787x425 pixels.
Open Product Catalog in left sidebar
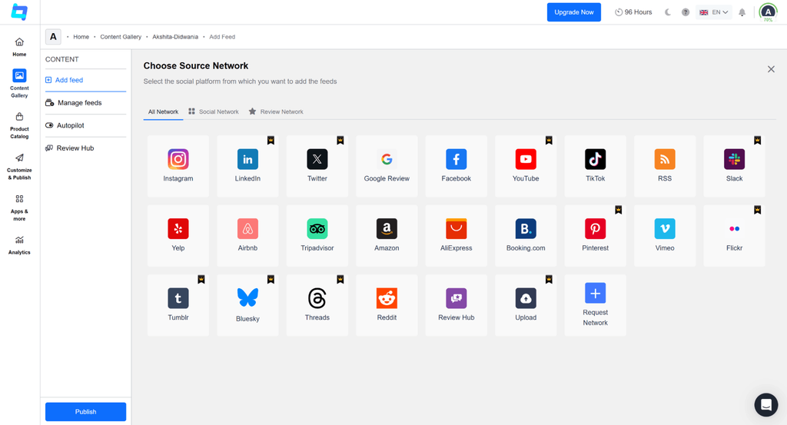[x=19, y=125]
